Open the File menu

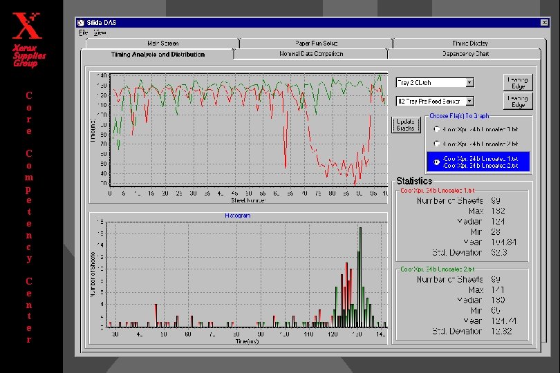click(83, 32)
